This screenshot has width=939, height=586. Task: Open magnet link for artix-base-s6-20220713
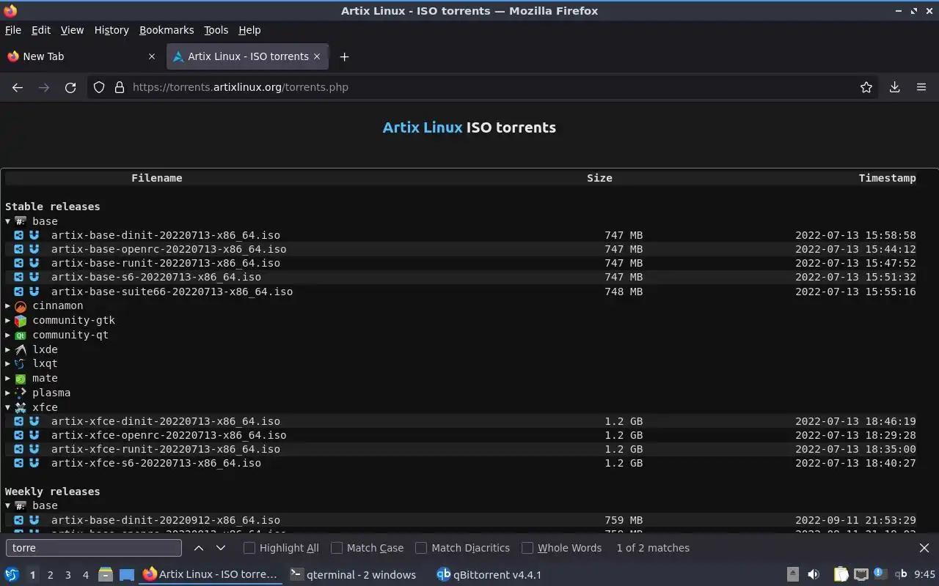(x=34, y=277)
